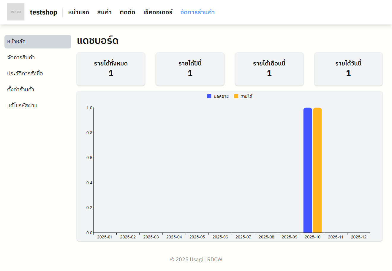Open the ติดต่อ contact page
The width and height of the screenshot is (392, 271).
[127, 12]
